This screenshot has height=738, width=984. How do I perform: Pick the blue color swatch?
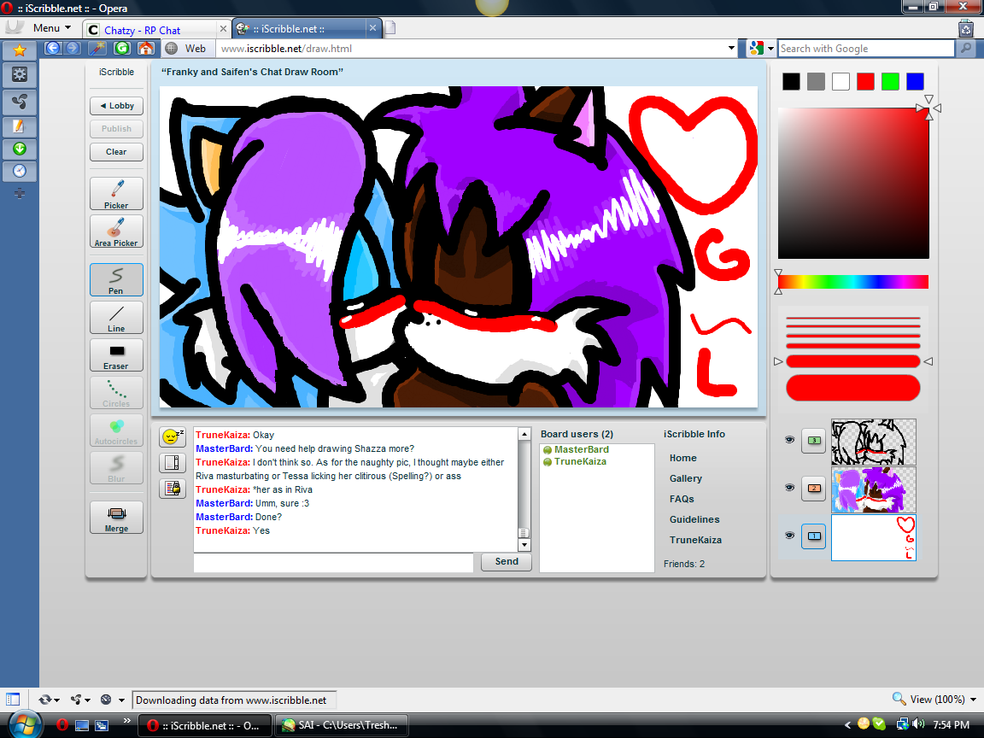(915, 82)
